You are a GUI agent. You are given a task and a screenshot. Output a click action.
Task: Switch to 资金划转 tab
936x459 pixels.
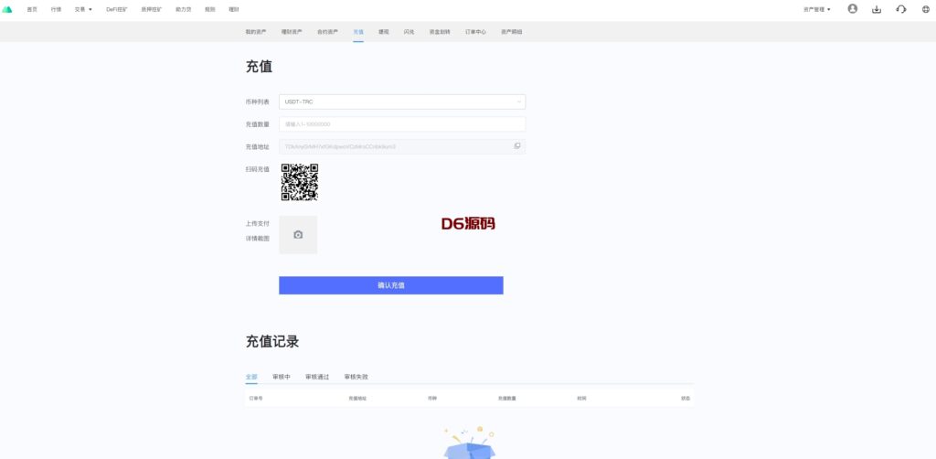pos(440,32)
